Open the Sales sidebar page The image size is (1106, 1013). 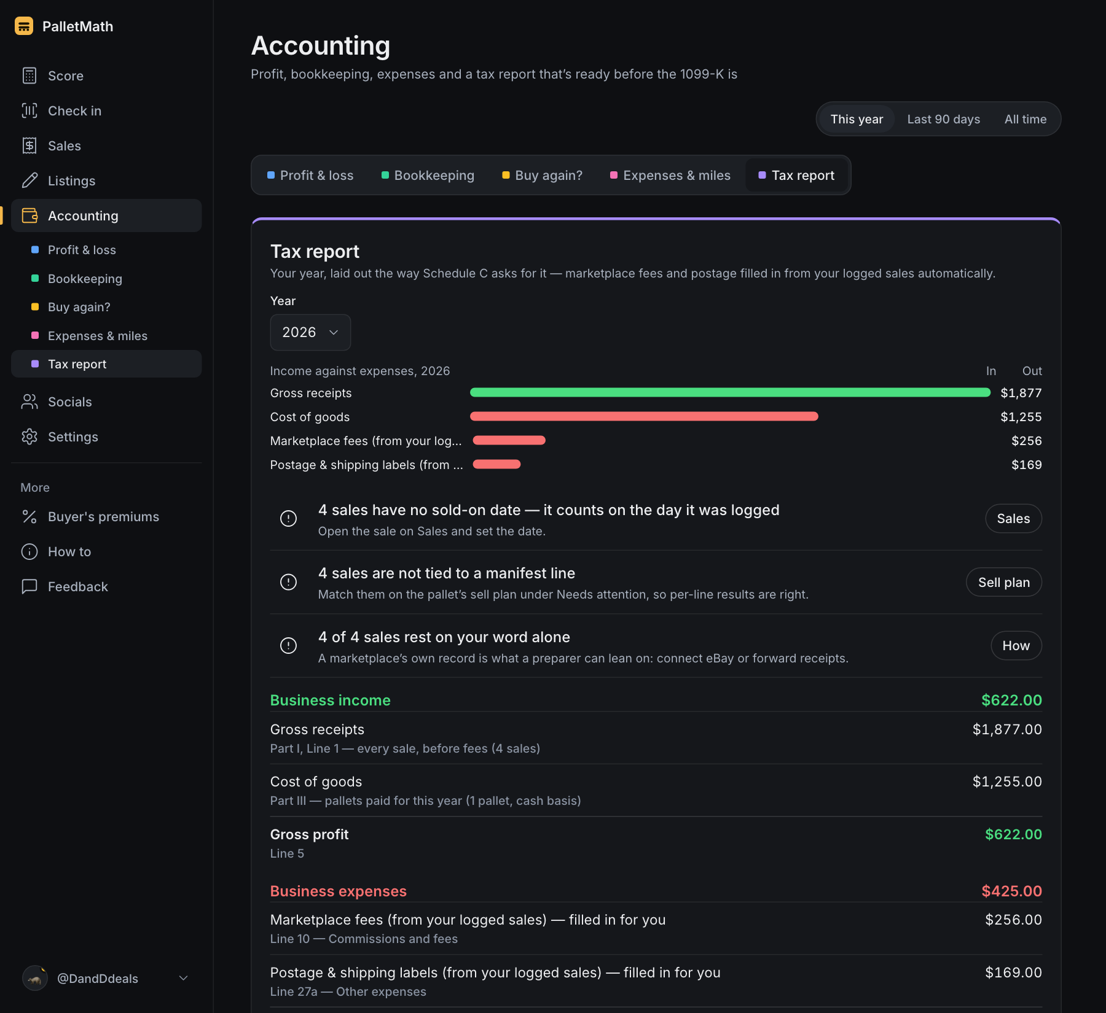click(x=106, y=146)
